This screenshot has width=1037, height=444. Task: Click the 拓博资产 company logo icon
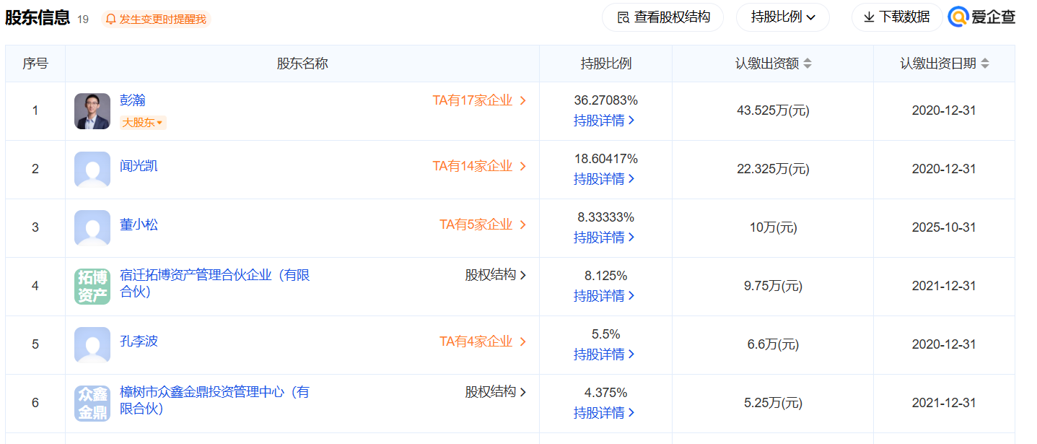(x=92, y=287)
